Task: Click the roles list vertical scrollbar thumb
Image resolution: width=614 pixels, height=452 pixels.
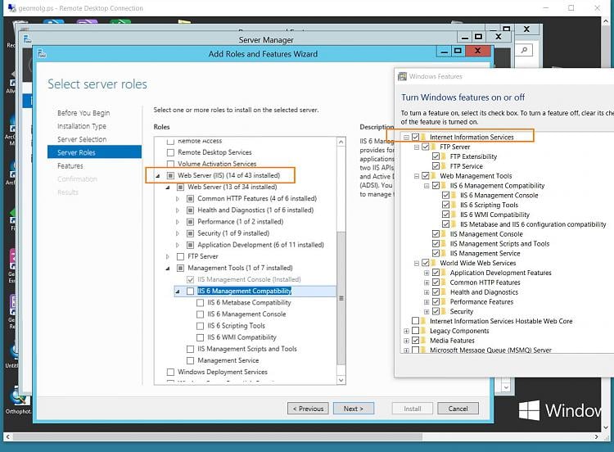Action: pos(341,298)
